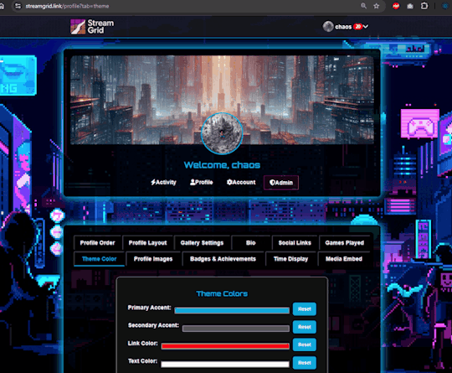Screen dimensions: 452x373
Task: Reset the Secondary Accent color
Action: tap(305, 327)
